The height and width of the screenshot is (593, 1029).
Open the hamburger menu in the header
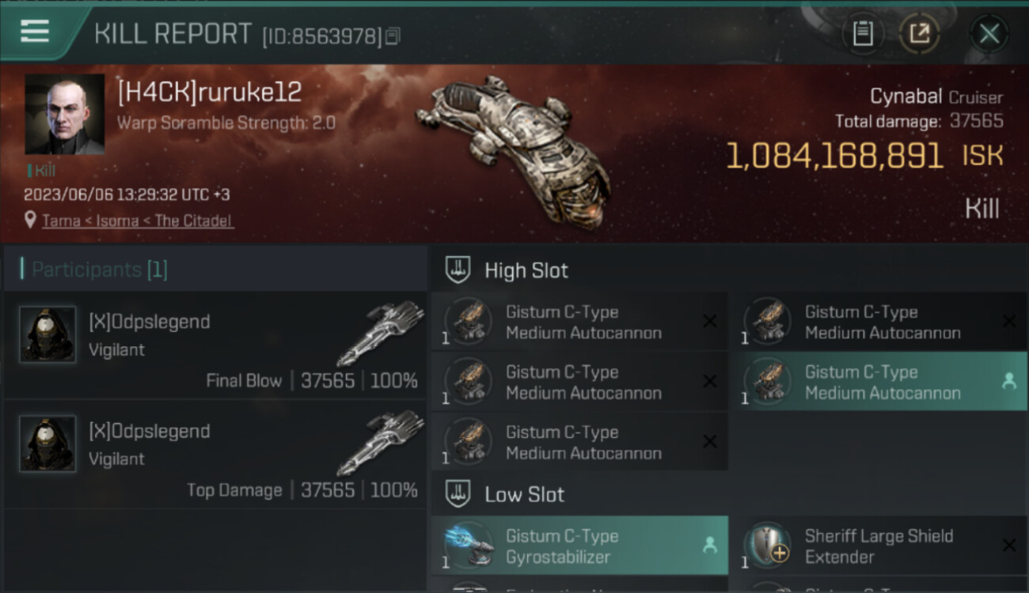click(35, 32)
